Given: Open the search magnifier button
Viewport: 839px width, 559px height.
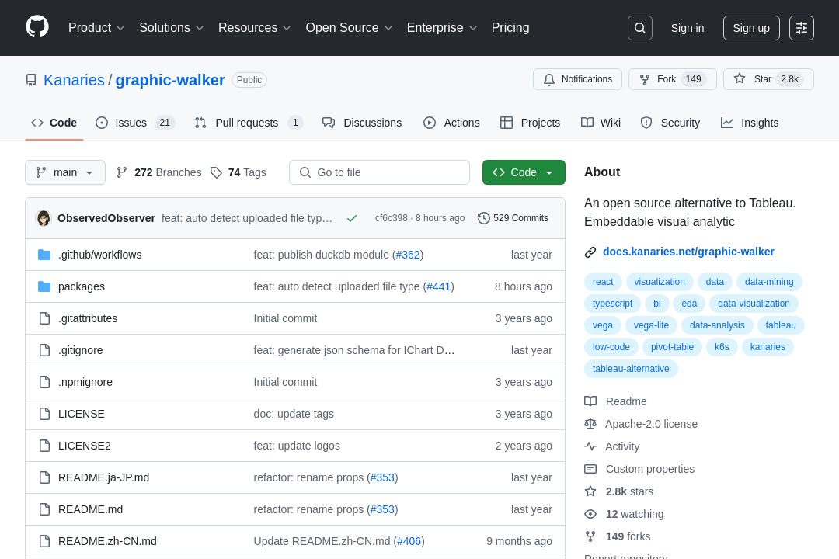Looking at the screenshot, I should pos(640,28).
